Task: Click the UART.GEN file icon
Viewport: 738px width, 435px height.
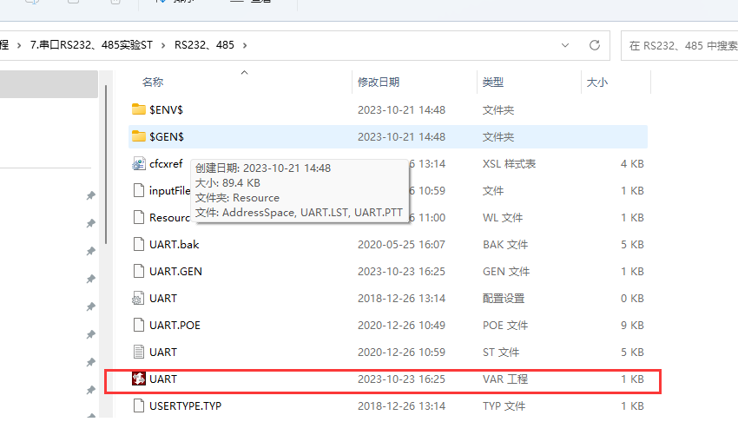Action: click(138, 271)
